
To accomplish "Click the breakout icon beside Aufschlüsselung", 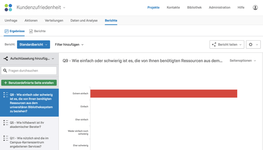I will pyautogui.click(x=6, y=59).
